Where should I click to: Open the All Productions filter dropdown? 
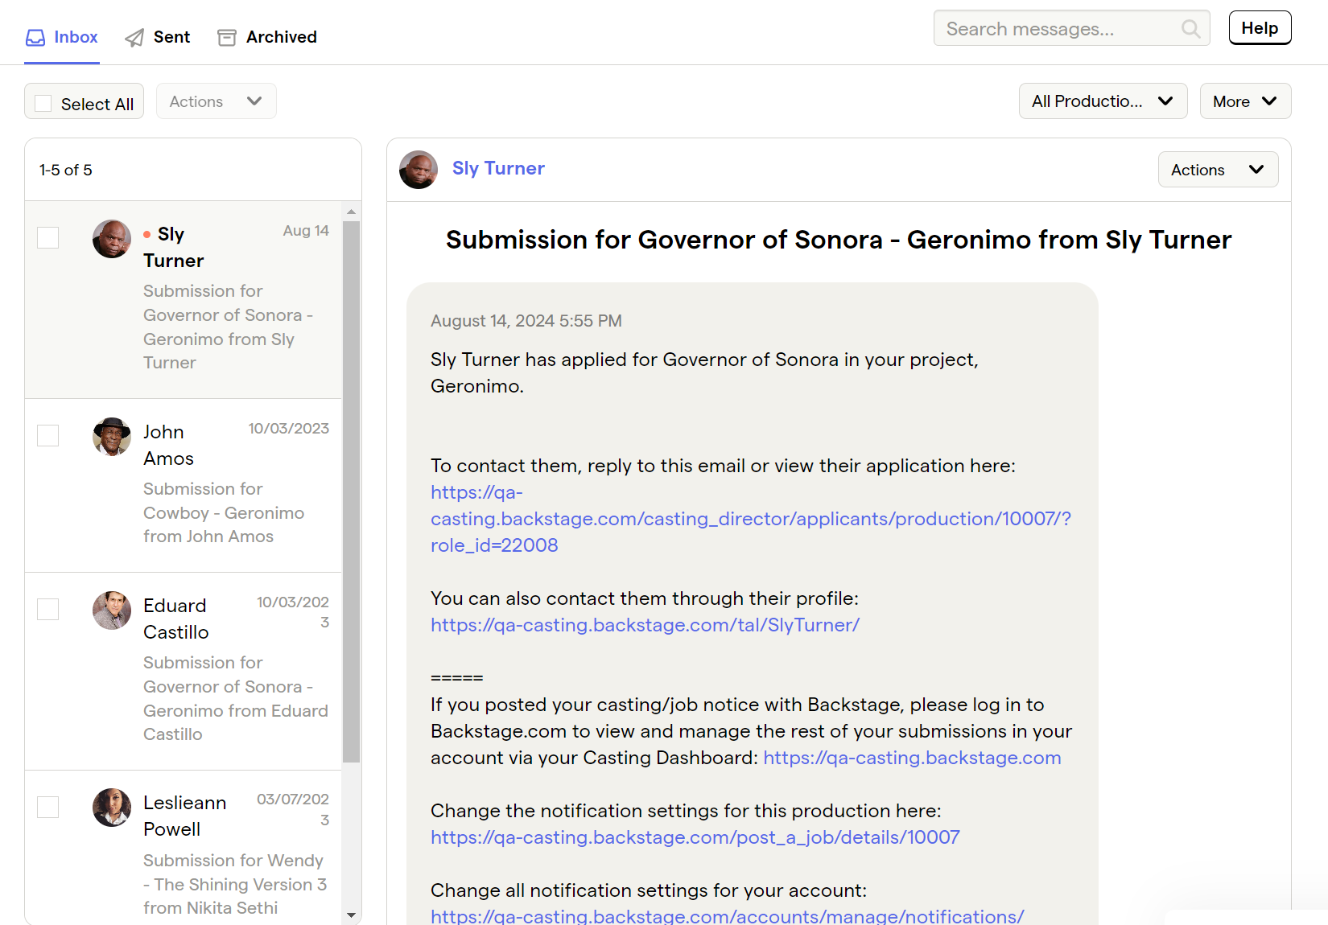click(x=1103, y=101)
